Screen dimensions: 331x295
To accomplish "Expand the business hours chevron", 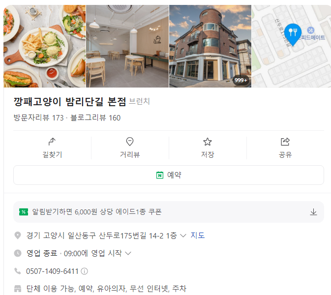I will point(128,253).
